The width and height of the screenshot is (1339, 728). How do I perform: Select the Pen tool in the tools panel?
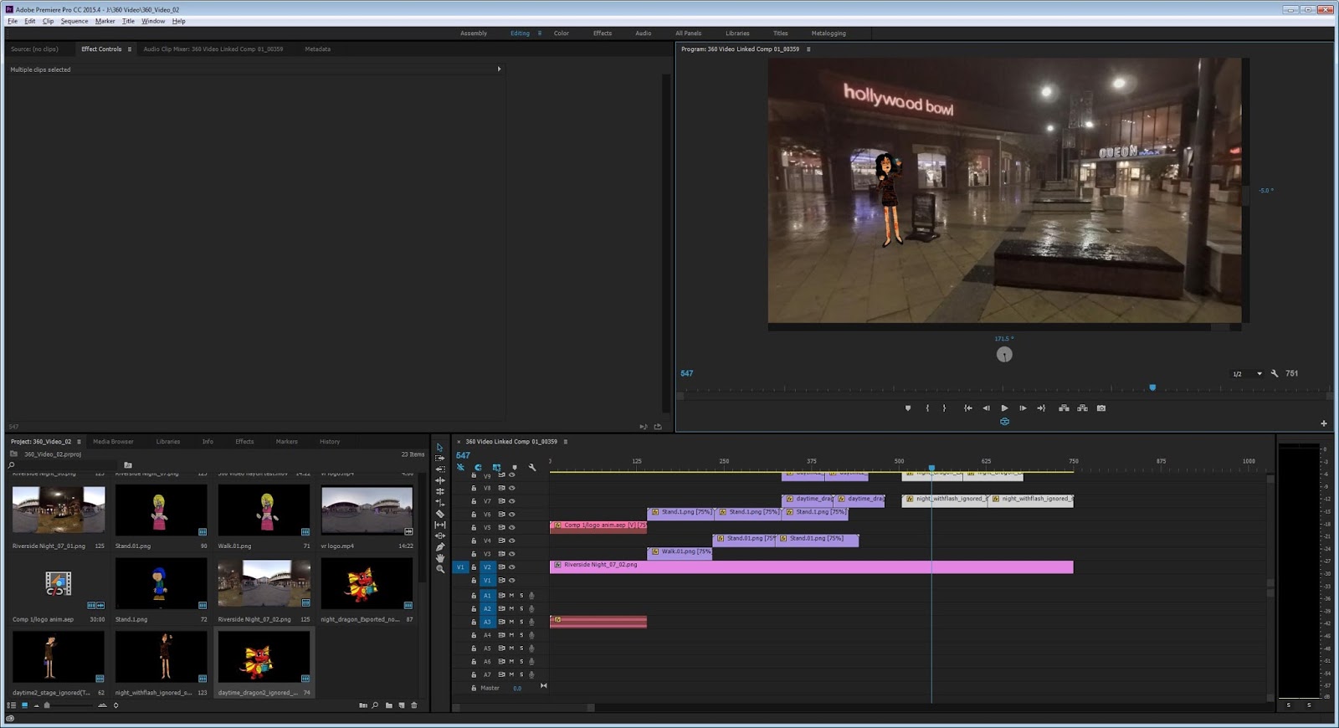[440, 547]
